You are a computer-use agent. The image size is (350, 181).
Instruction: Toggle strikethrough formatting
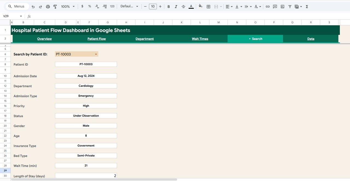(x=183, y=7)
